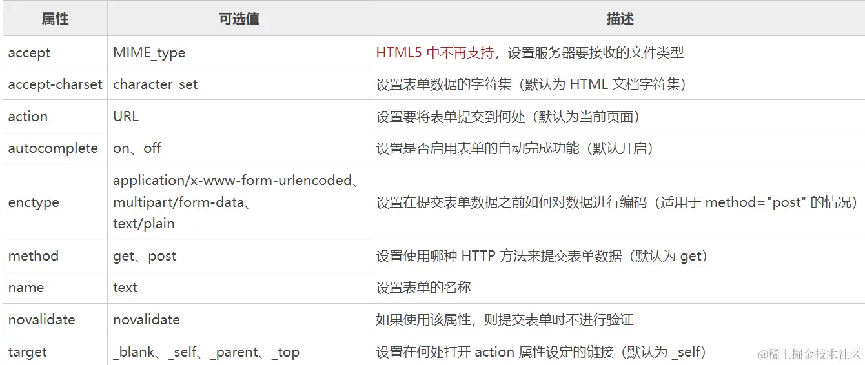Select the "MIME_type" value cell

149,53
